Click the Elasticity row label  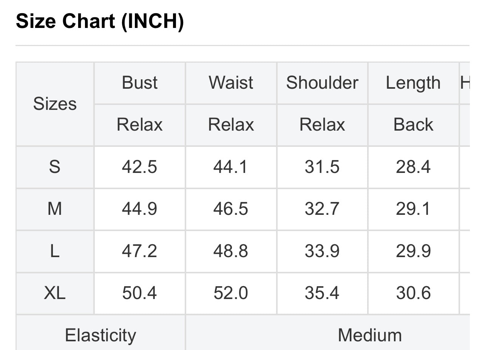pyautogui.click(x=100, y=335)
